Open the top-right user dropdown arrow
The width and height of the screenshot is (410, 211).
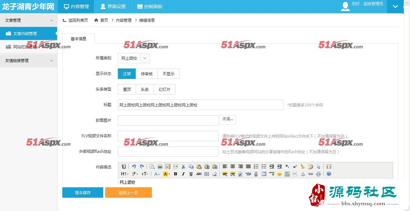point(395,6)
